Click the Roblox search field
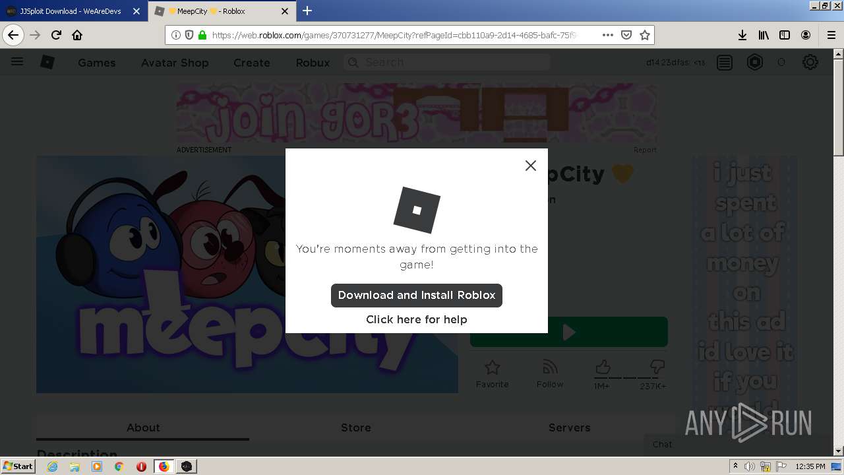This screenshot has height=475, width=844. click(x=447, y=62)
